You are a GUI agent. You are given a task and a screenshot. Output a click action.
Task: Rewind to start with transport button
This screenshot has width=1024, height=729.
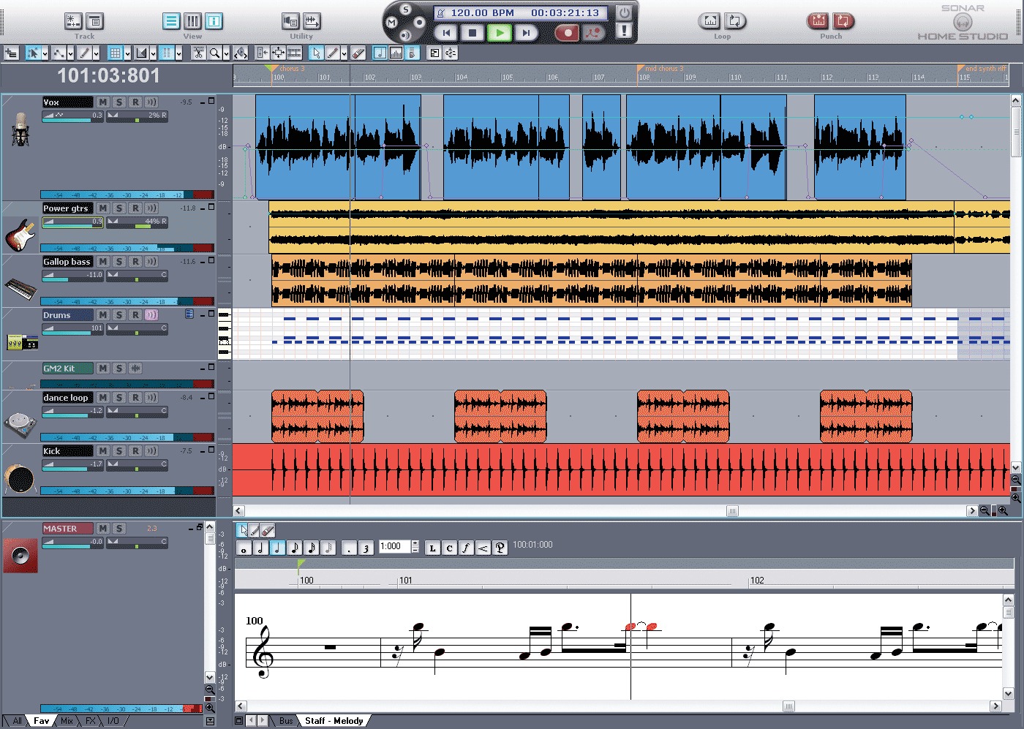pyautogui.click(x=446, y=32)
